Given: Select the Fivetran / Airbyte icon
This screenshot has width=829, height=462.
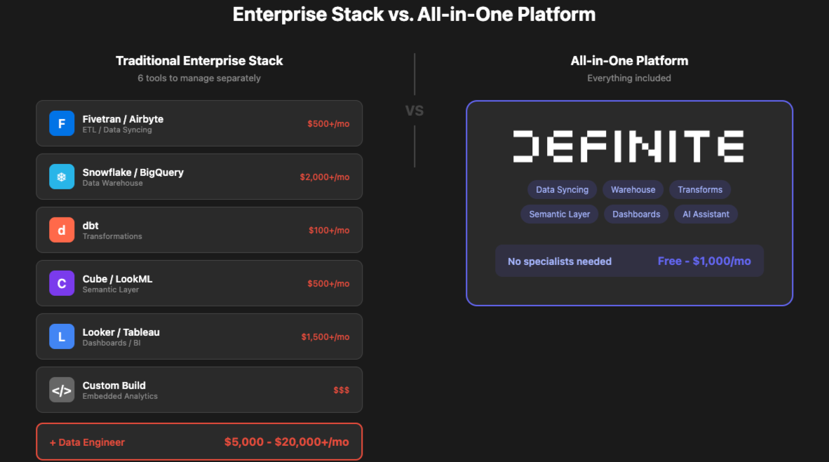Looking at the screenshot, I should click(x=62, y=123).
